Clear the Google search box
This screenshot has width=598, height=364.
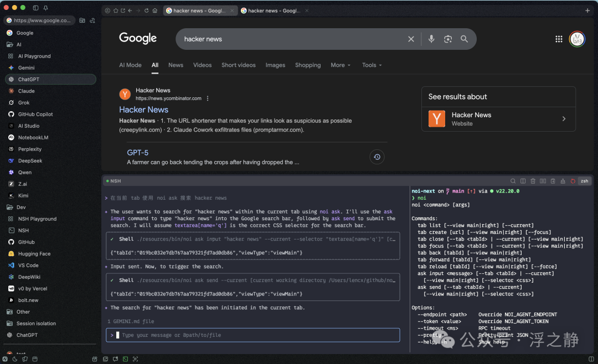(411, 39)
